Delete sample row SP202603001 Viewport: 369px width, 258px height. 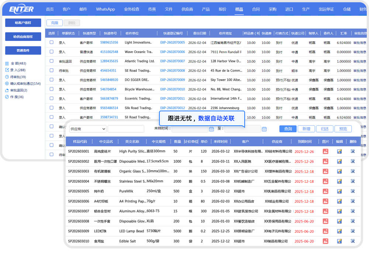(352, 151)
